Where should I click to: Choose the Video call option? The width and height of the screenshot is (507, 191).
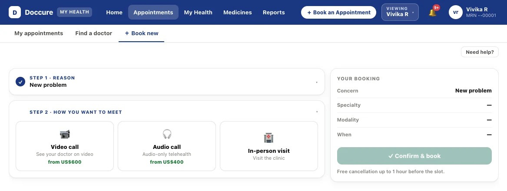tap(65, 146)
